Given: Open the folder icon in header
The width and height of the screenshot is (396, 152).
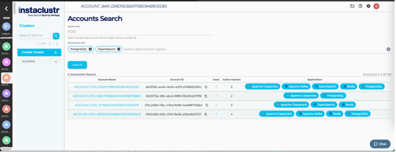Looking at the screenshot, I should pos(352,6).
